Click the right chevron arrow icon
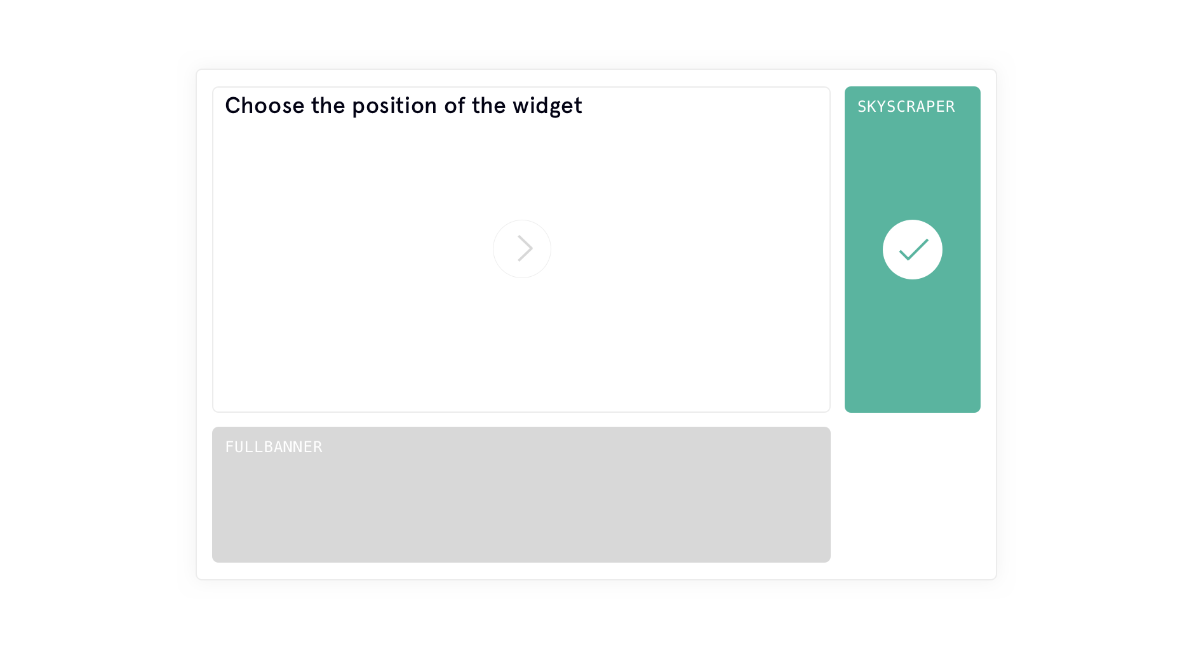Screen dimensions: 1194x649 [x=525, y=248]
